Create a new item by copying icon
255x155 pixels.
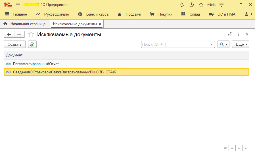[x=32, y=44]
